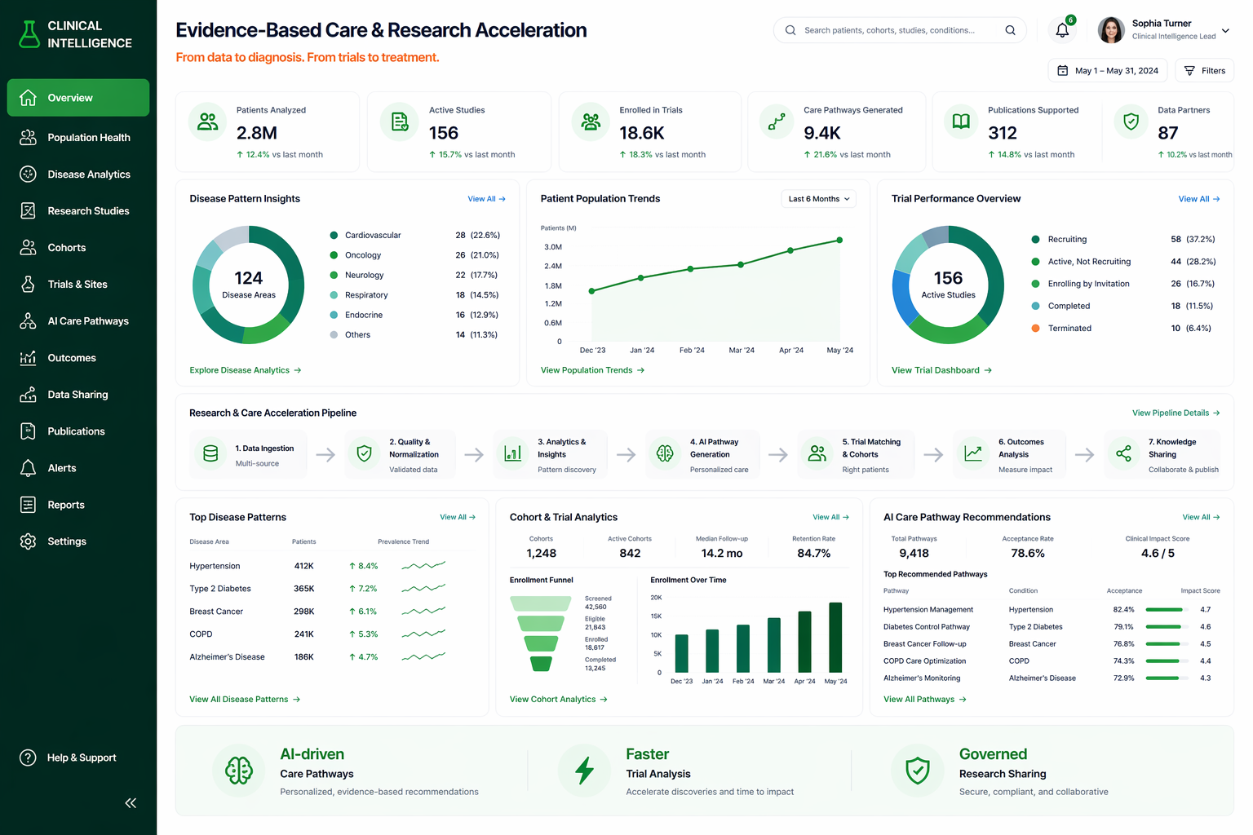Open the user profile dropdown chevron
The width and height of the screenshot is (1253, 835).
pos(1225,31)
